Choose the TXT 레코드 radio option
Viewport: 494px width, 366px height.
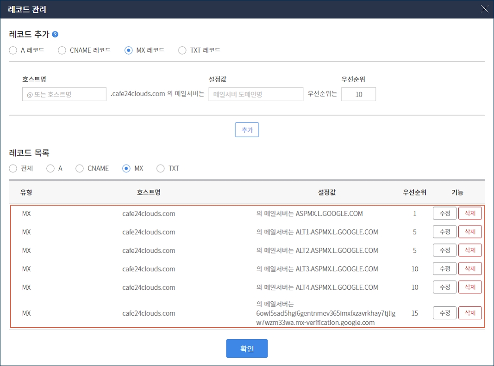pyautogui.click(x=182, y=50)
